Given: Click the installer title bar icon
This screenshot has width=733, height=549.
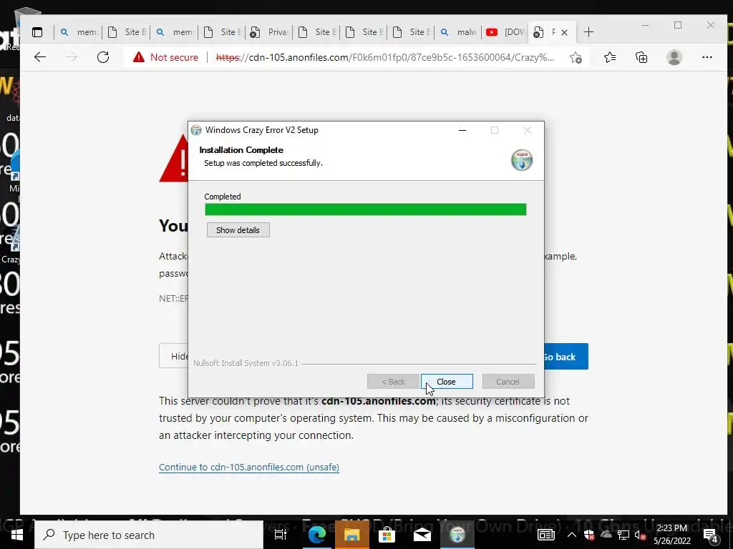Looking at the screenshot, I should pyautogui.click(x=196, y=130).
